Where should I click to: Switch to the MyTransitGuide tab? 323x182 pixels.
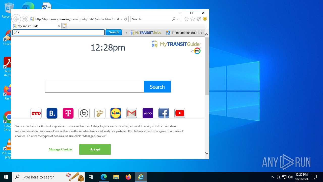coord(37,26)
